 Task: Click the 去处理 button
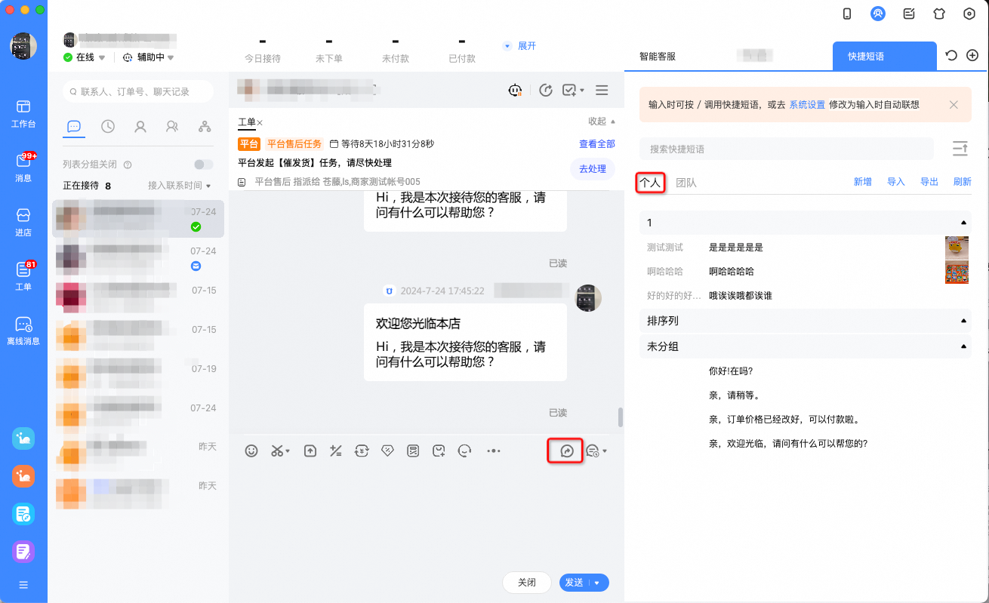[x=593, y=169]
